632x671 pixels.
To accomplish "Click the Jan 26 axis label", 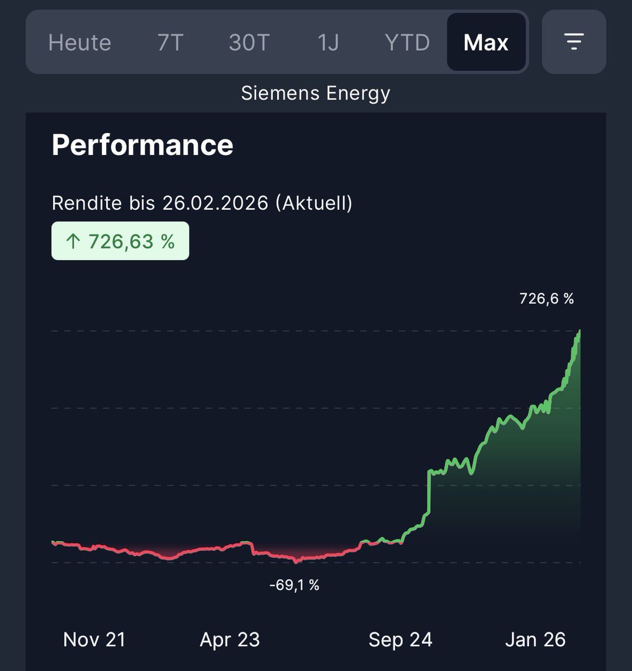I will [x=535, y=639].
